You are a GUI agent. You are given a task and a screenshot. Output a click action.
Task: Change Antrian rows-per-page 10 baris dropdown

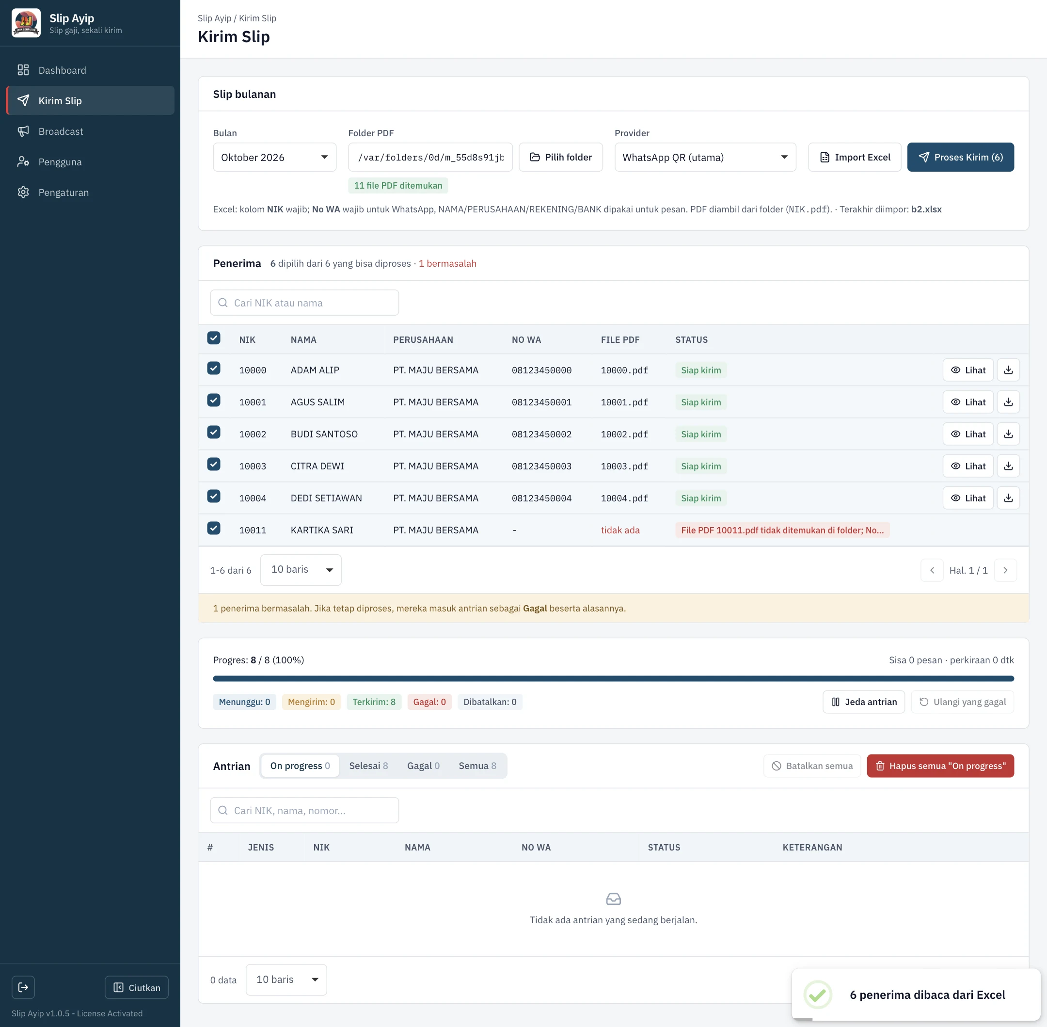[286, 979]
